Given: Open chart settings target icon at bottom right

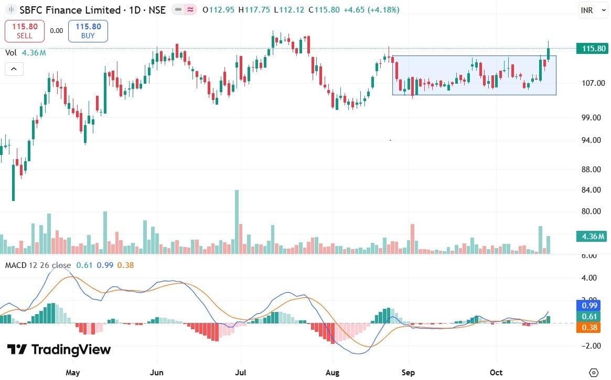Looking at the screenshot, I should (594, 372).
